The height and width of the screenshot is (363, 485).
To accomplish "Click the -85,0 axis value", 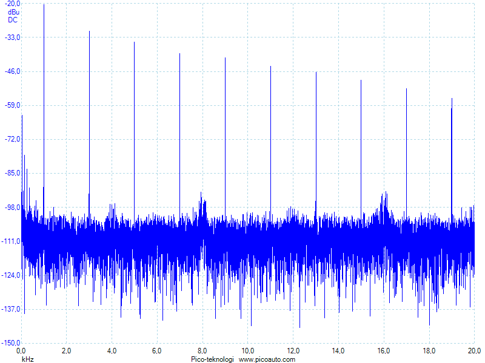I will coord(12,173).
